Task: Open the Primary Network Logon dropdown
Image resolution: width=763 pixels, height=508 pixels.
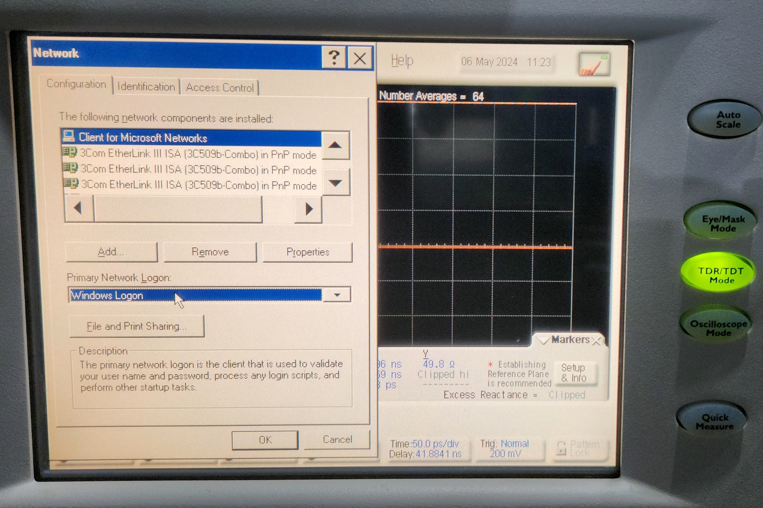Action: (x=337, y=295)
